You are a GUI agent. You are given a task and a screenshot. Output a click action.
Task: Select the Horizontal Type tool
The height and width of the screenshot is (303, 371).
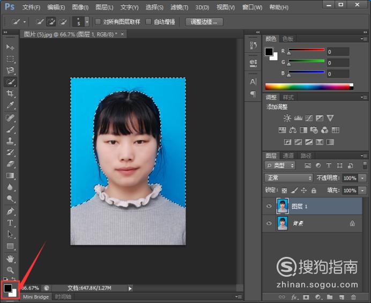coord(10,223)
